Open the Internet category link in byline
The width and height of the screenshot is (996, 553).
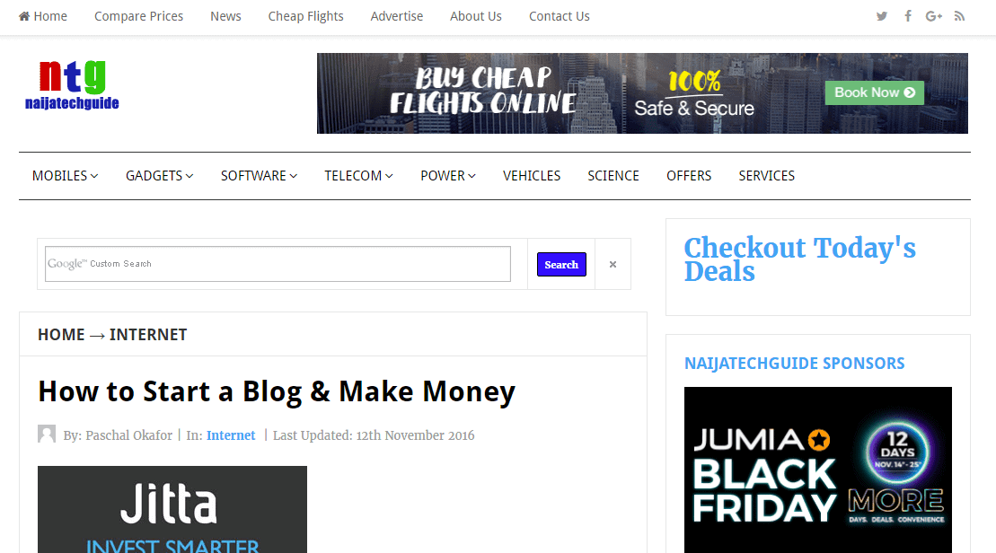pyautogui.click(x=231, y=435)
